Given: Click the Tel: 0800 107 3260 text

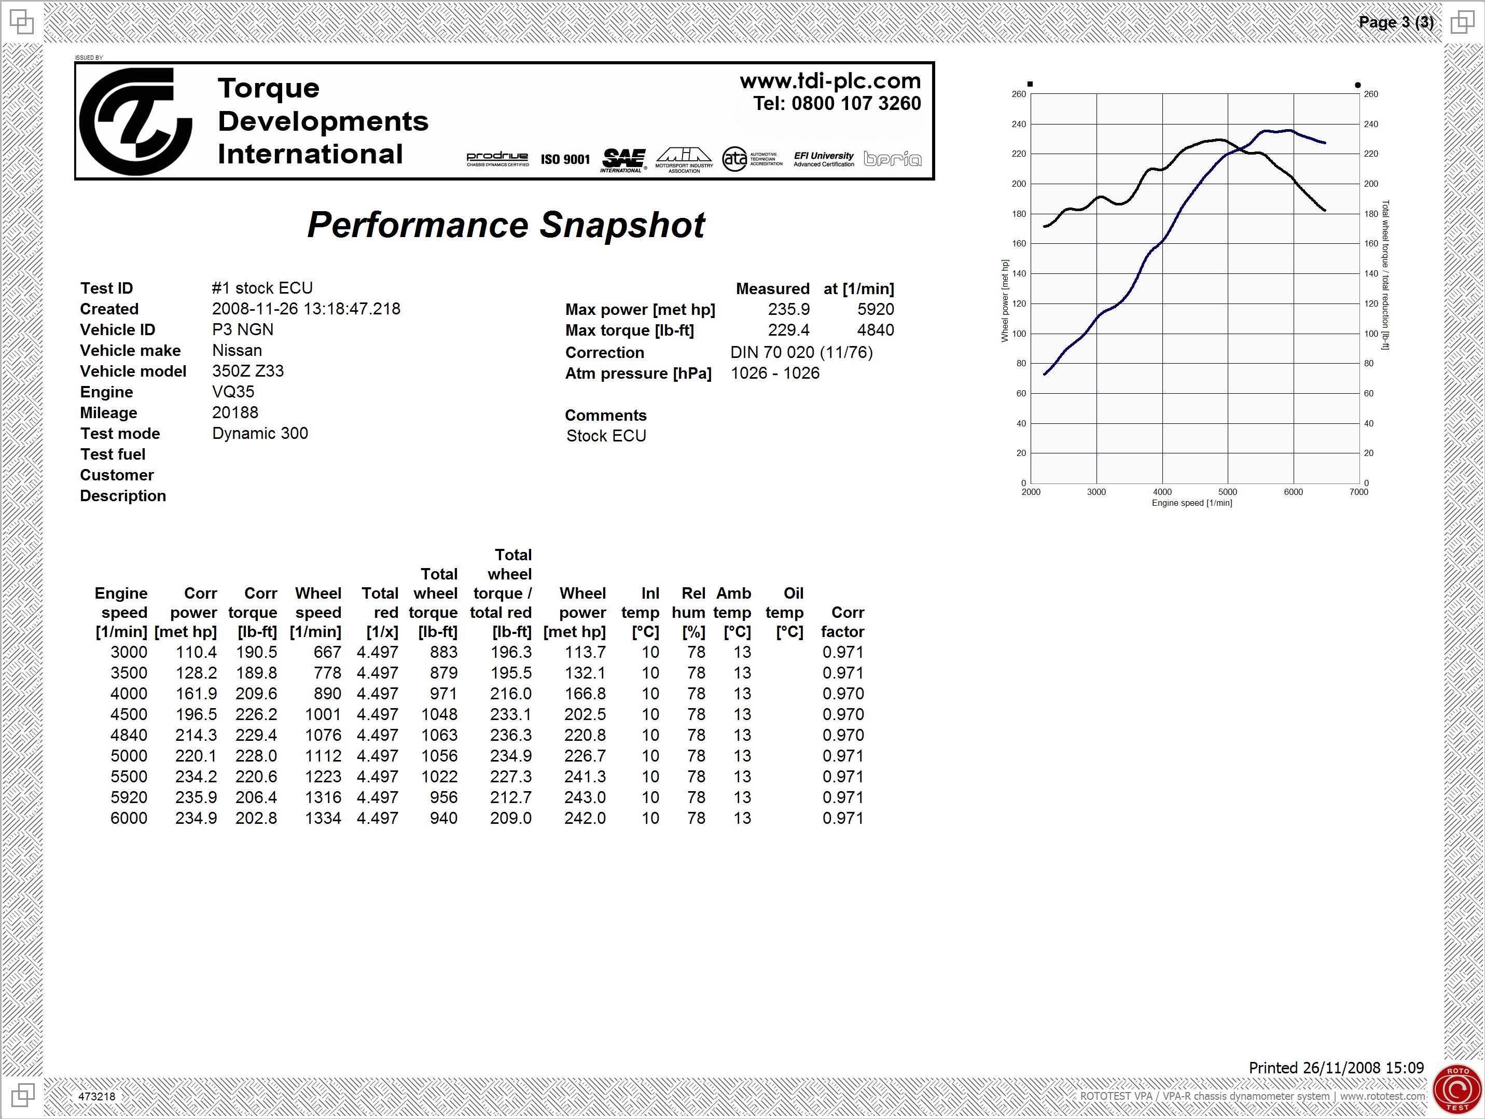Looking at the screenshot, I should [837, 103].
